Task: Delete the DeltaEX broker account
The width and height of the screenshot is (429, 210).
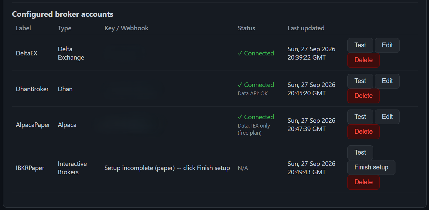Action: point(363,60)
